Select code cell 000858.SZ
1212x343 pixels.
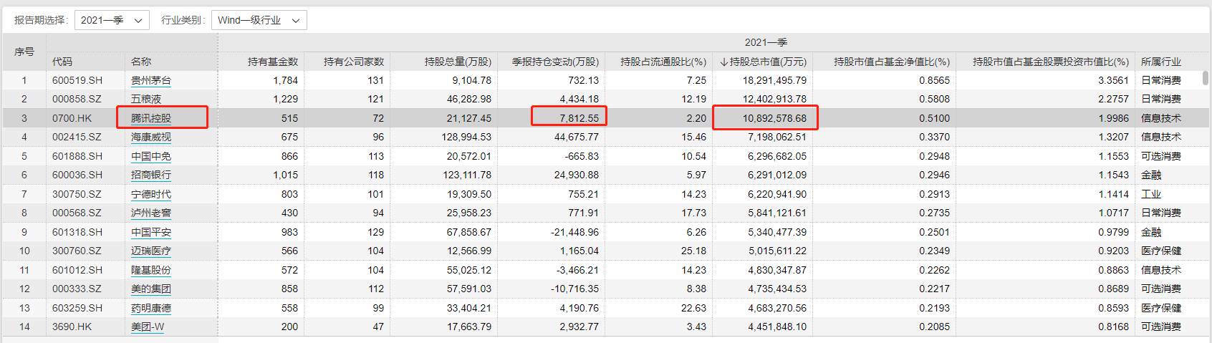[77, 99]
